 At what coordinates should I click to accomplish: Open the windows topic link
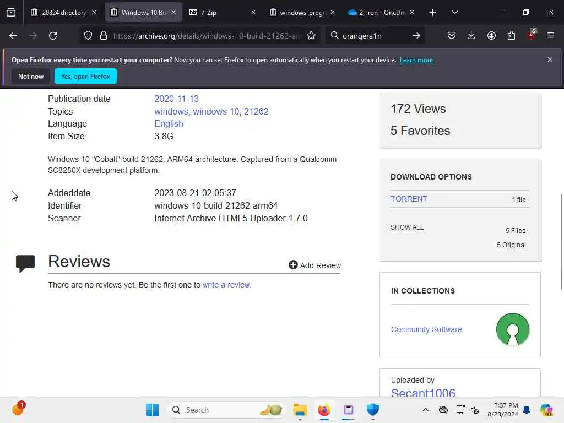coord(171,111)
